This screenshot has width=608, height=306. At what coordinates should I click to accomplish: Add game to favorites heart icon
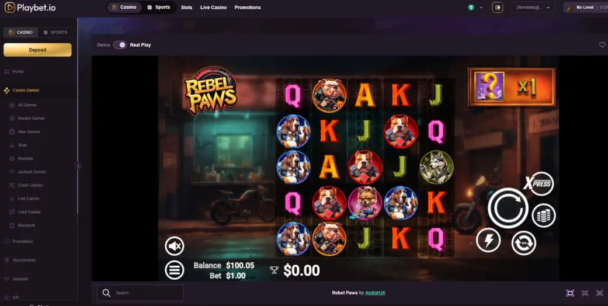(x=602, y=45)
